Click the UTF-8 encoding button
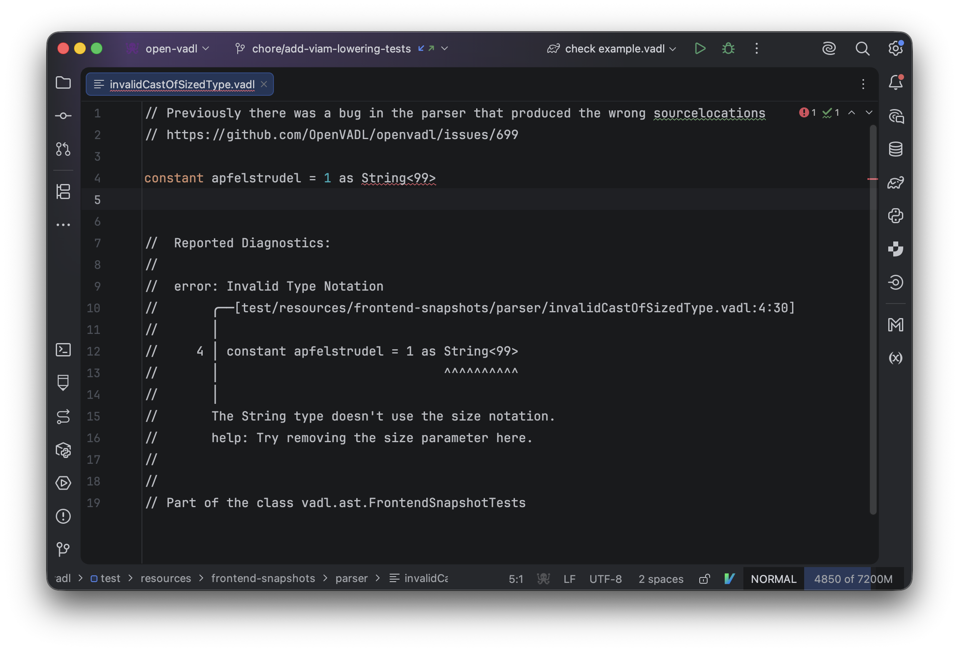This screenshot has height=652, width=959. [606, 579]
